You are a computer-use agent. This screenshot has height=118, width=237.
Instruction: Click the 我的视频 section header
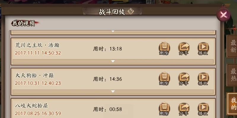(x=23, y=24)
